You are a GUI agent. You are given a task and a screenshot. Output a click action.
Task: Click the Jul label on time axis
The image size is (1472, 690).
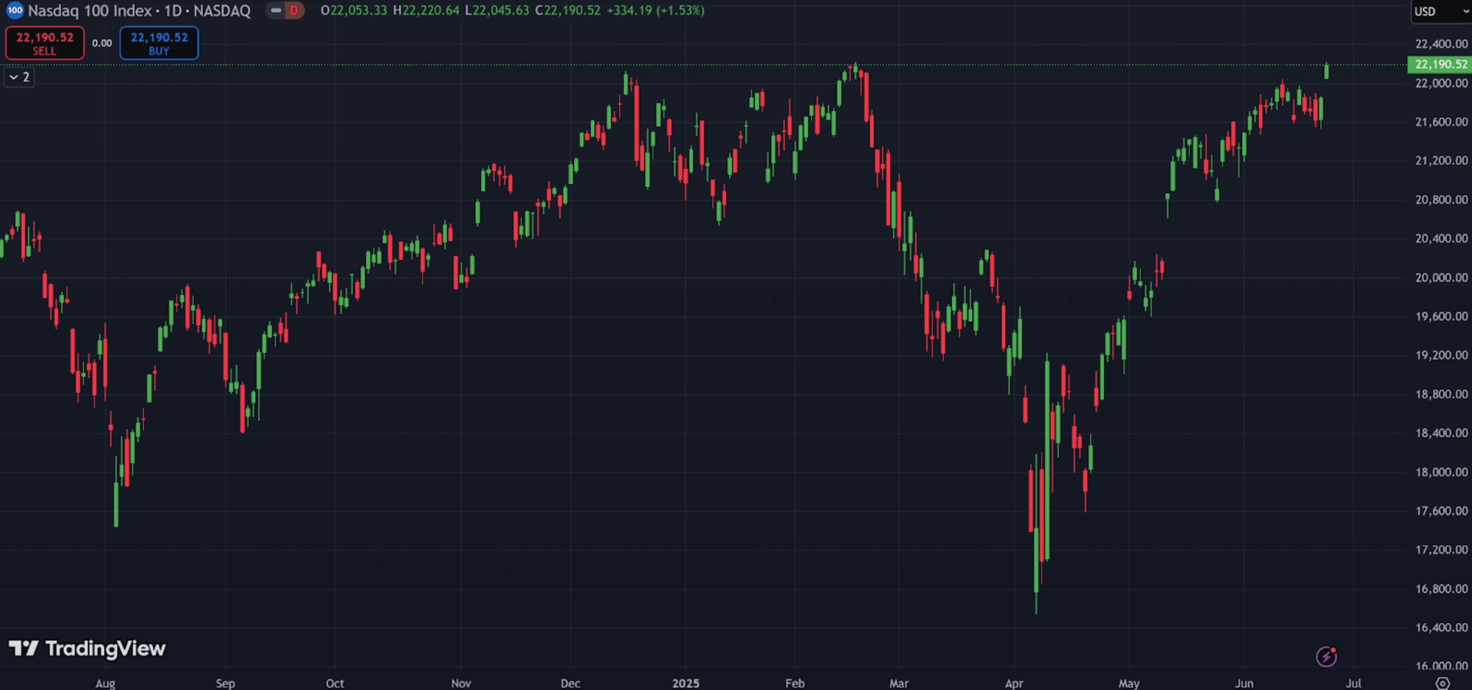pyautogui.click(x=1353, y=683)
